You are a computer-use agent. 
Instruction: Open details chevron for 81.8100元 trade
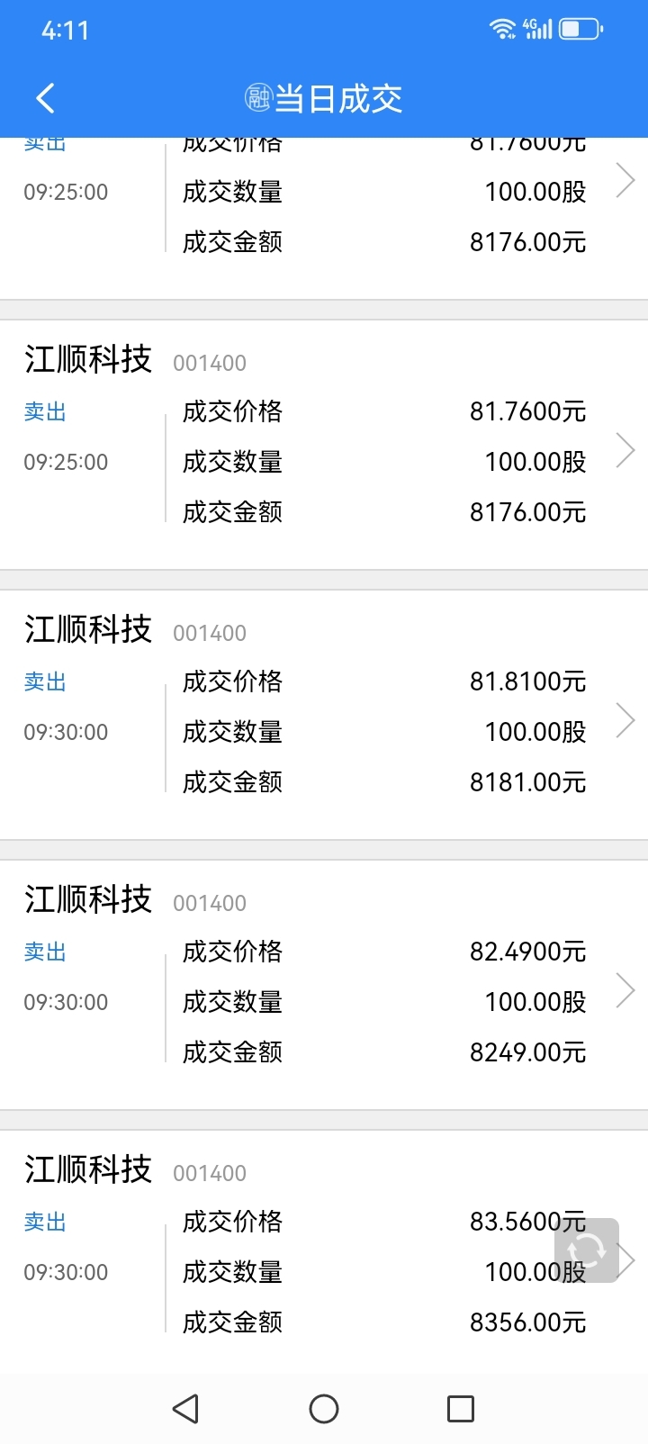[x=625, y=720]
